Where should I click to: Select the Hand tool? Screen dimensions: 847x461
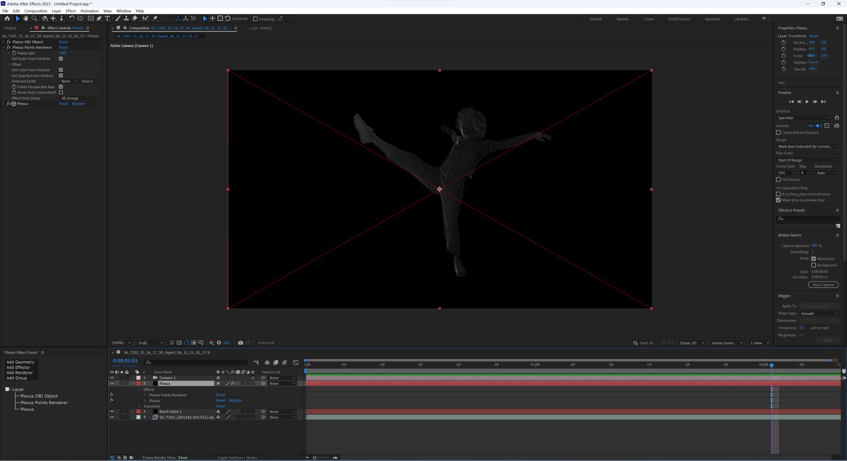pyautogui.click(x=26, y=19)
